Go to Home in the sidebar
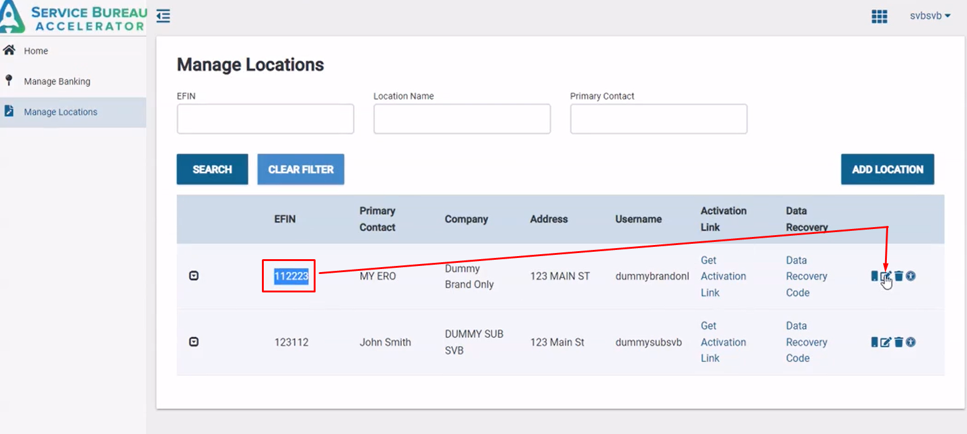The height and width of the screenshot is (434, 967). pos(36,51)
